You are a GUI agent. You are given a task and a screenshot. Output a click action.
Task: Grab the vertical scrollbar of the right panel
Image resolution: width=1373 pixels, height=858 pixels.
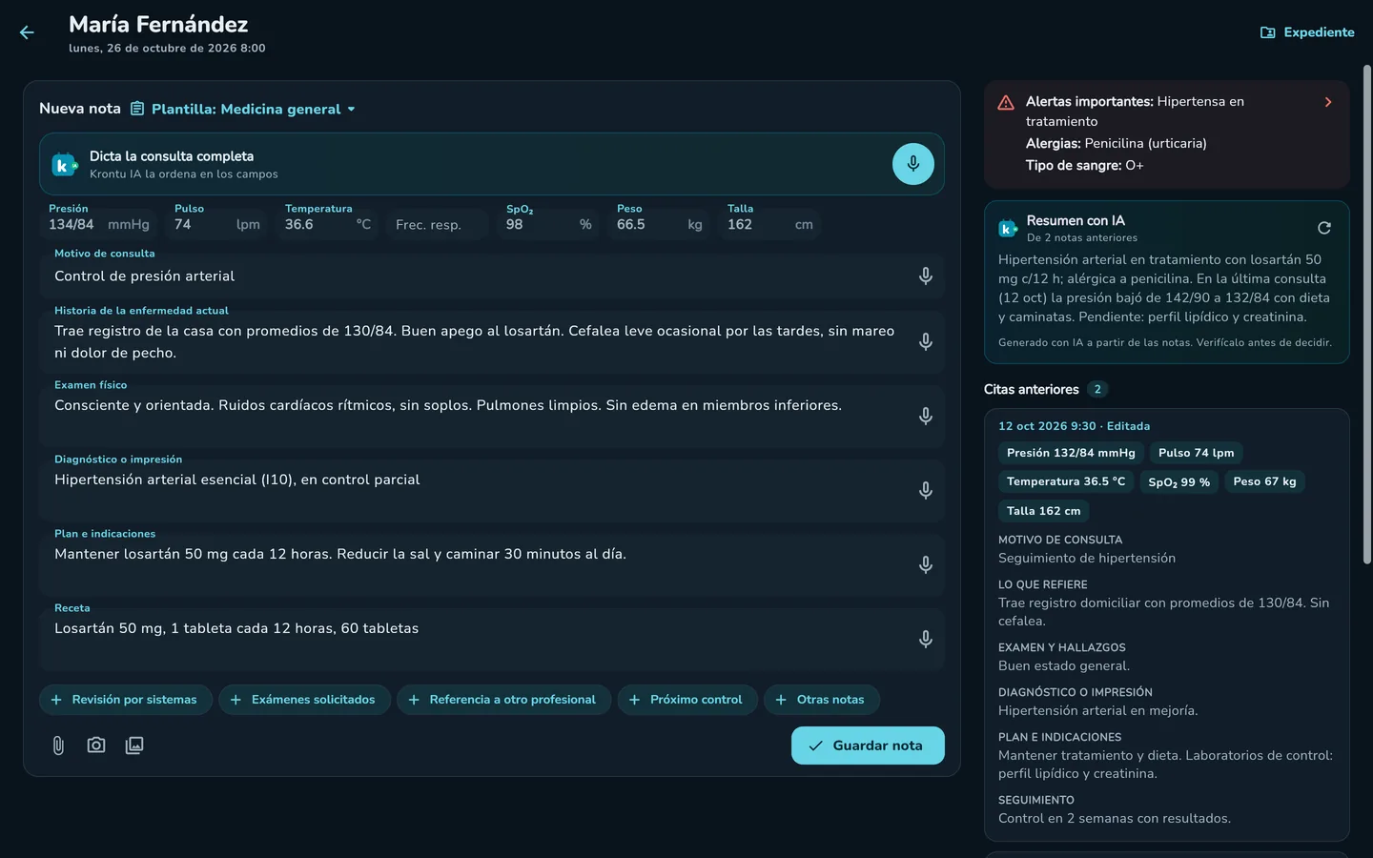pos(1366,315)
